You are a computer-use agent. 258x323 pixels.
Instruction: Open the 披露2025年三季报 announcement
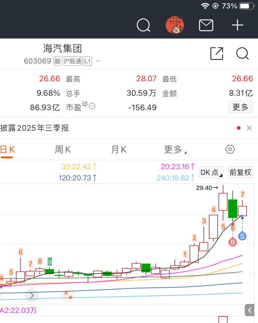point(34,128)
